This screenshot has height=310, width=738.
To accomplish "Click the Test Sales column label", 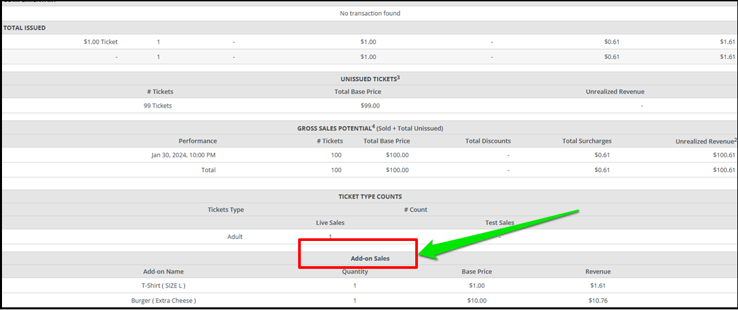I will pos(499,222).
